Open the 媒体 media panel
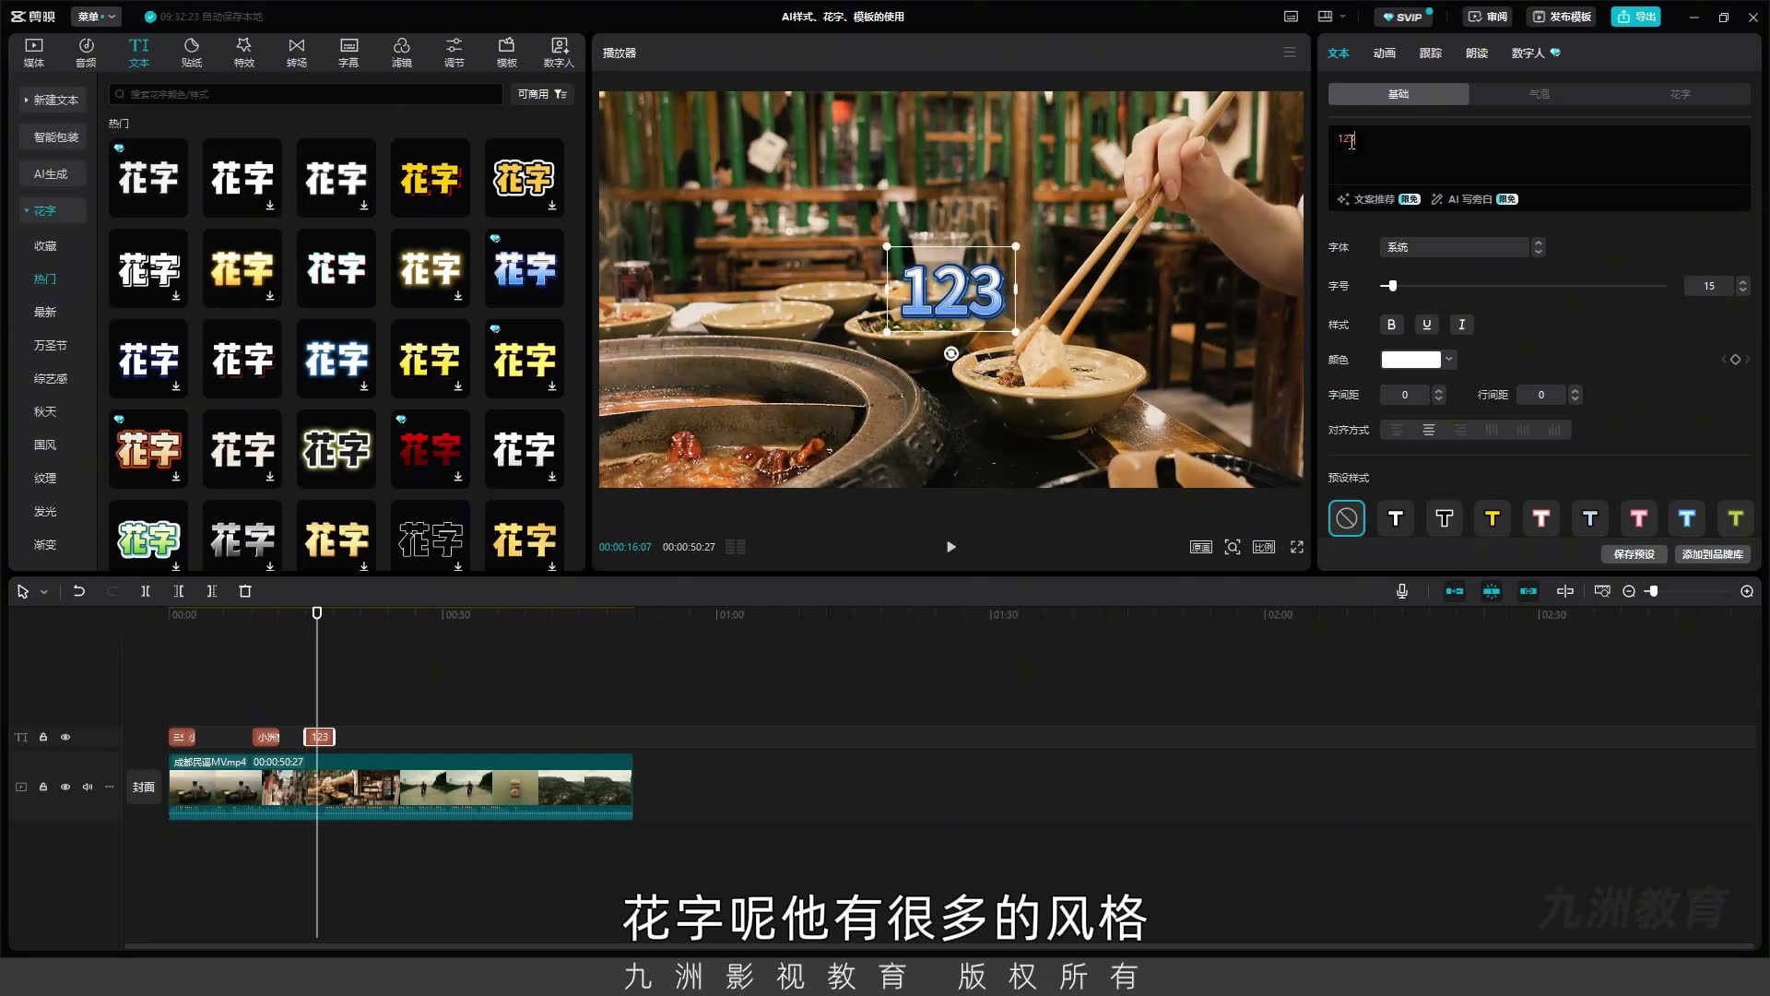Image resolution: width=1770 pixels, height=996 pixels. tap(34, 53)
